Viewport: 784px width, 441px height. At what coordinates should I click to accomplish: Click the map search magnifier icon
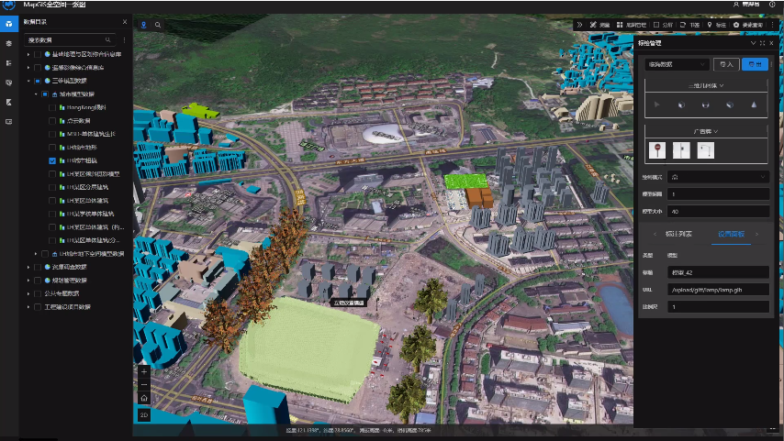pos(158,25)
